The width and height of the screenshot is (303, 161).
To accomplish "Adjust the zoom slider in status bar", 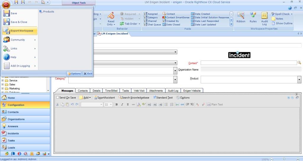I will tap(284, 159).
